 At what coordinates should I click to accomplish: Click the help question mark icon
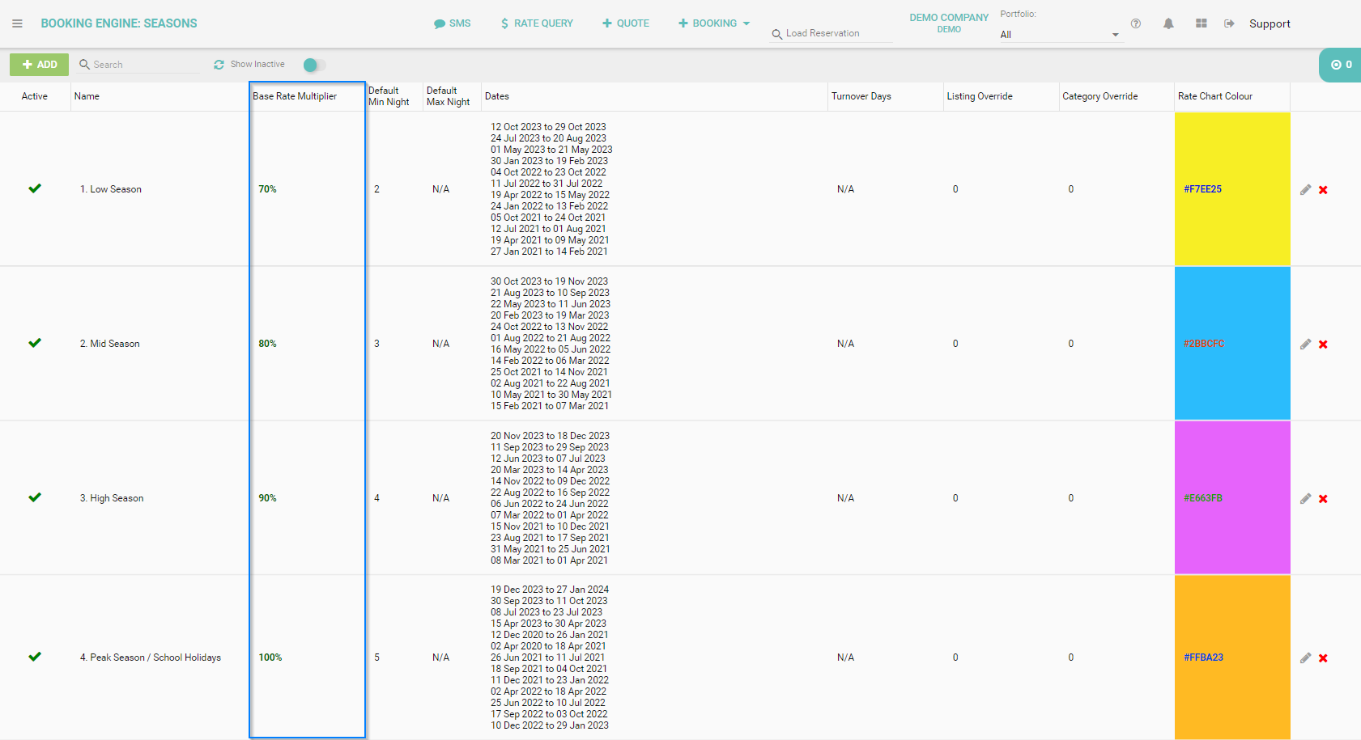(x=1136, y=23)
